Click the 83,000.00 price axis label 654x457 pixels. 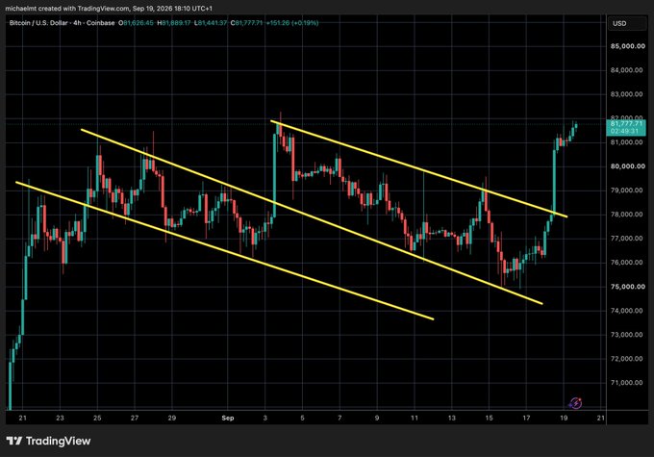[x=627, y=94]
